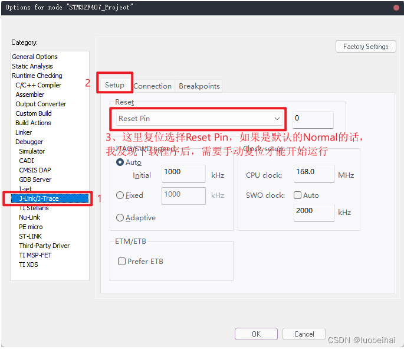The image size is (404, 349).
Task: Select Adaptive speed radio button
Action: [x=120, y=218]
